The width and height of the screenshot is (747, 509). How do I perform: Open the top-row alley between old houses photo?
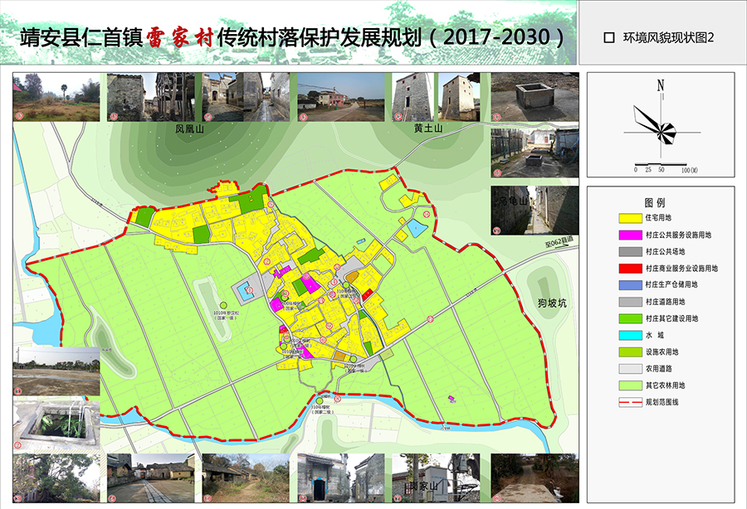[x=246, y=97]
